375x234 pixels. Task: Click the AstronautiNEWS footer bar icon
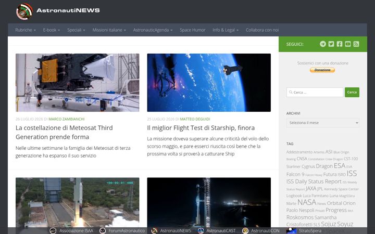pos(154,231)
